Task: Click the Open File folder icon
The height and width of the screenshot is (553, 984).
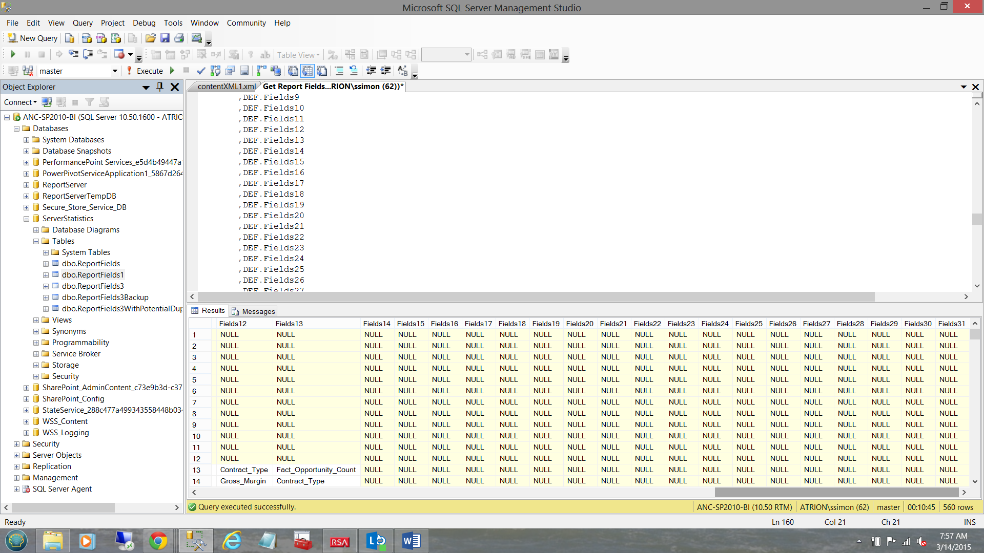Action: (x=150, y=38)
